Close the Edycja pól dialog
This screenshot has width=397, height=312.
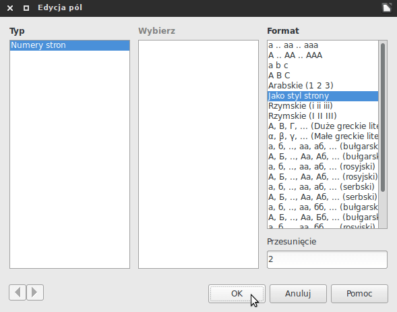tap(10, 8)
